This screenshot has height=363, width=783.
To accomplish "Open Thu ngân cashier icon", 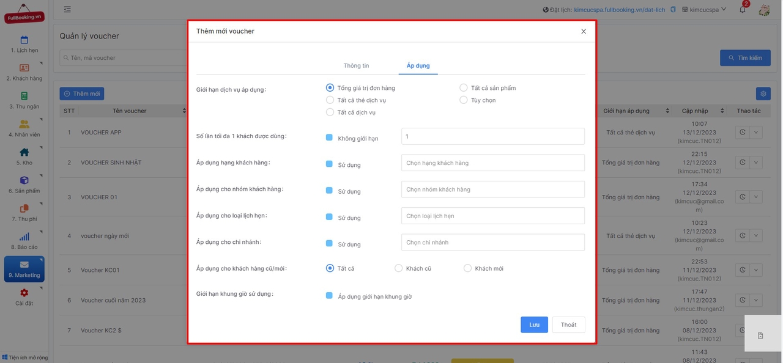I will click(x=24, y=96).
